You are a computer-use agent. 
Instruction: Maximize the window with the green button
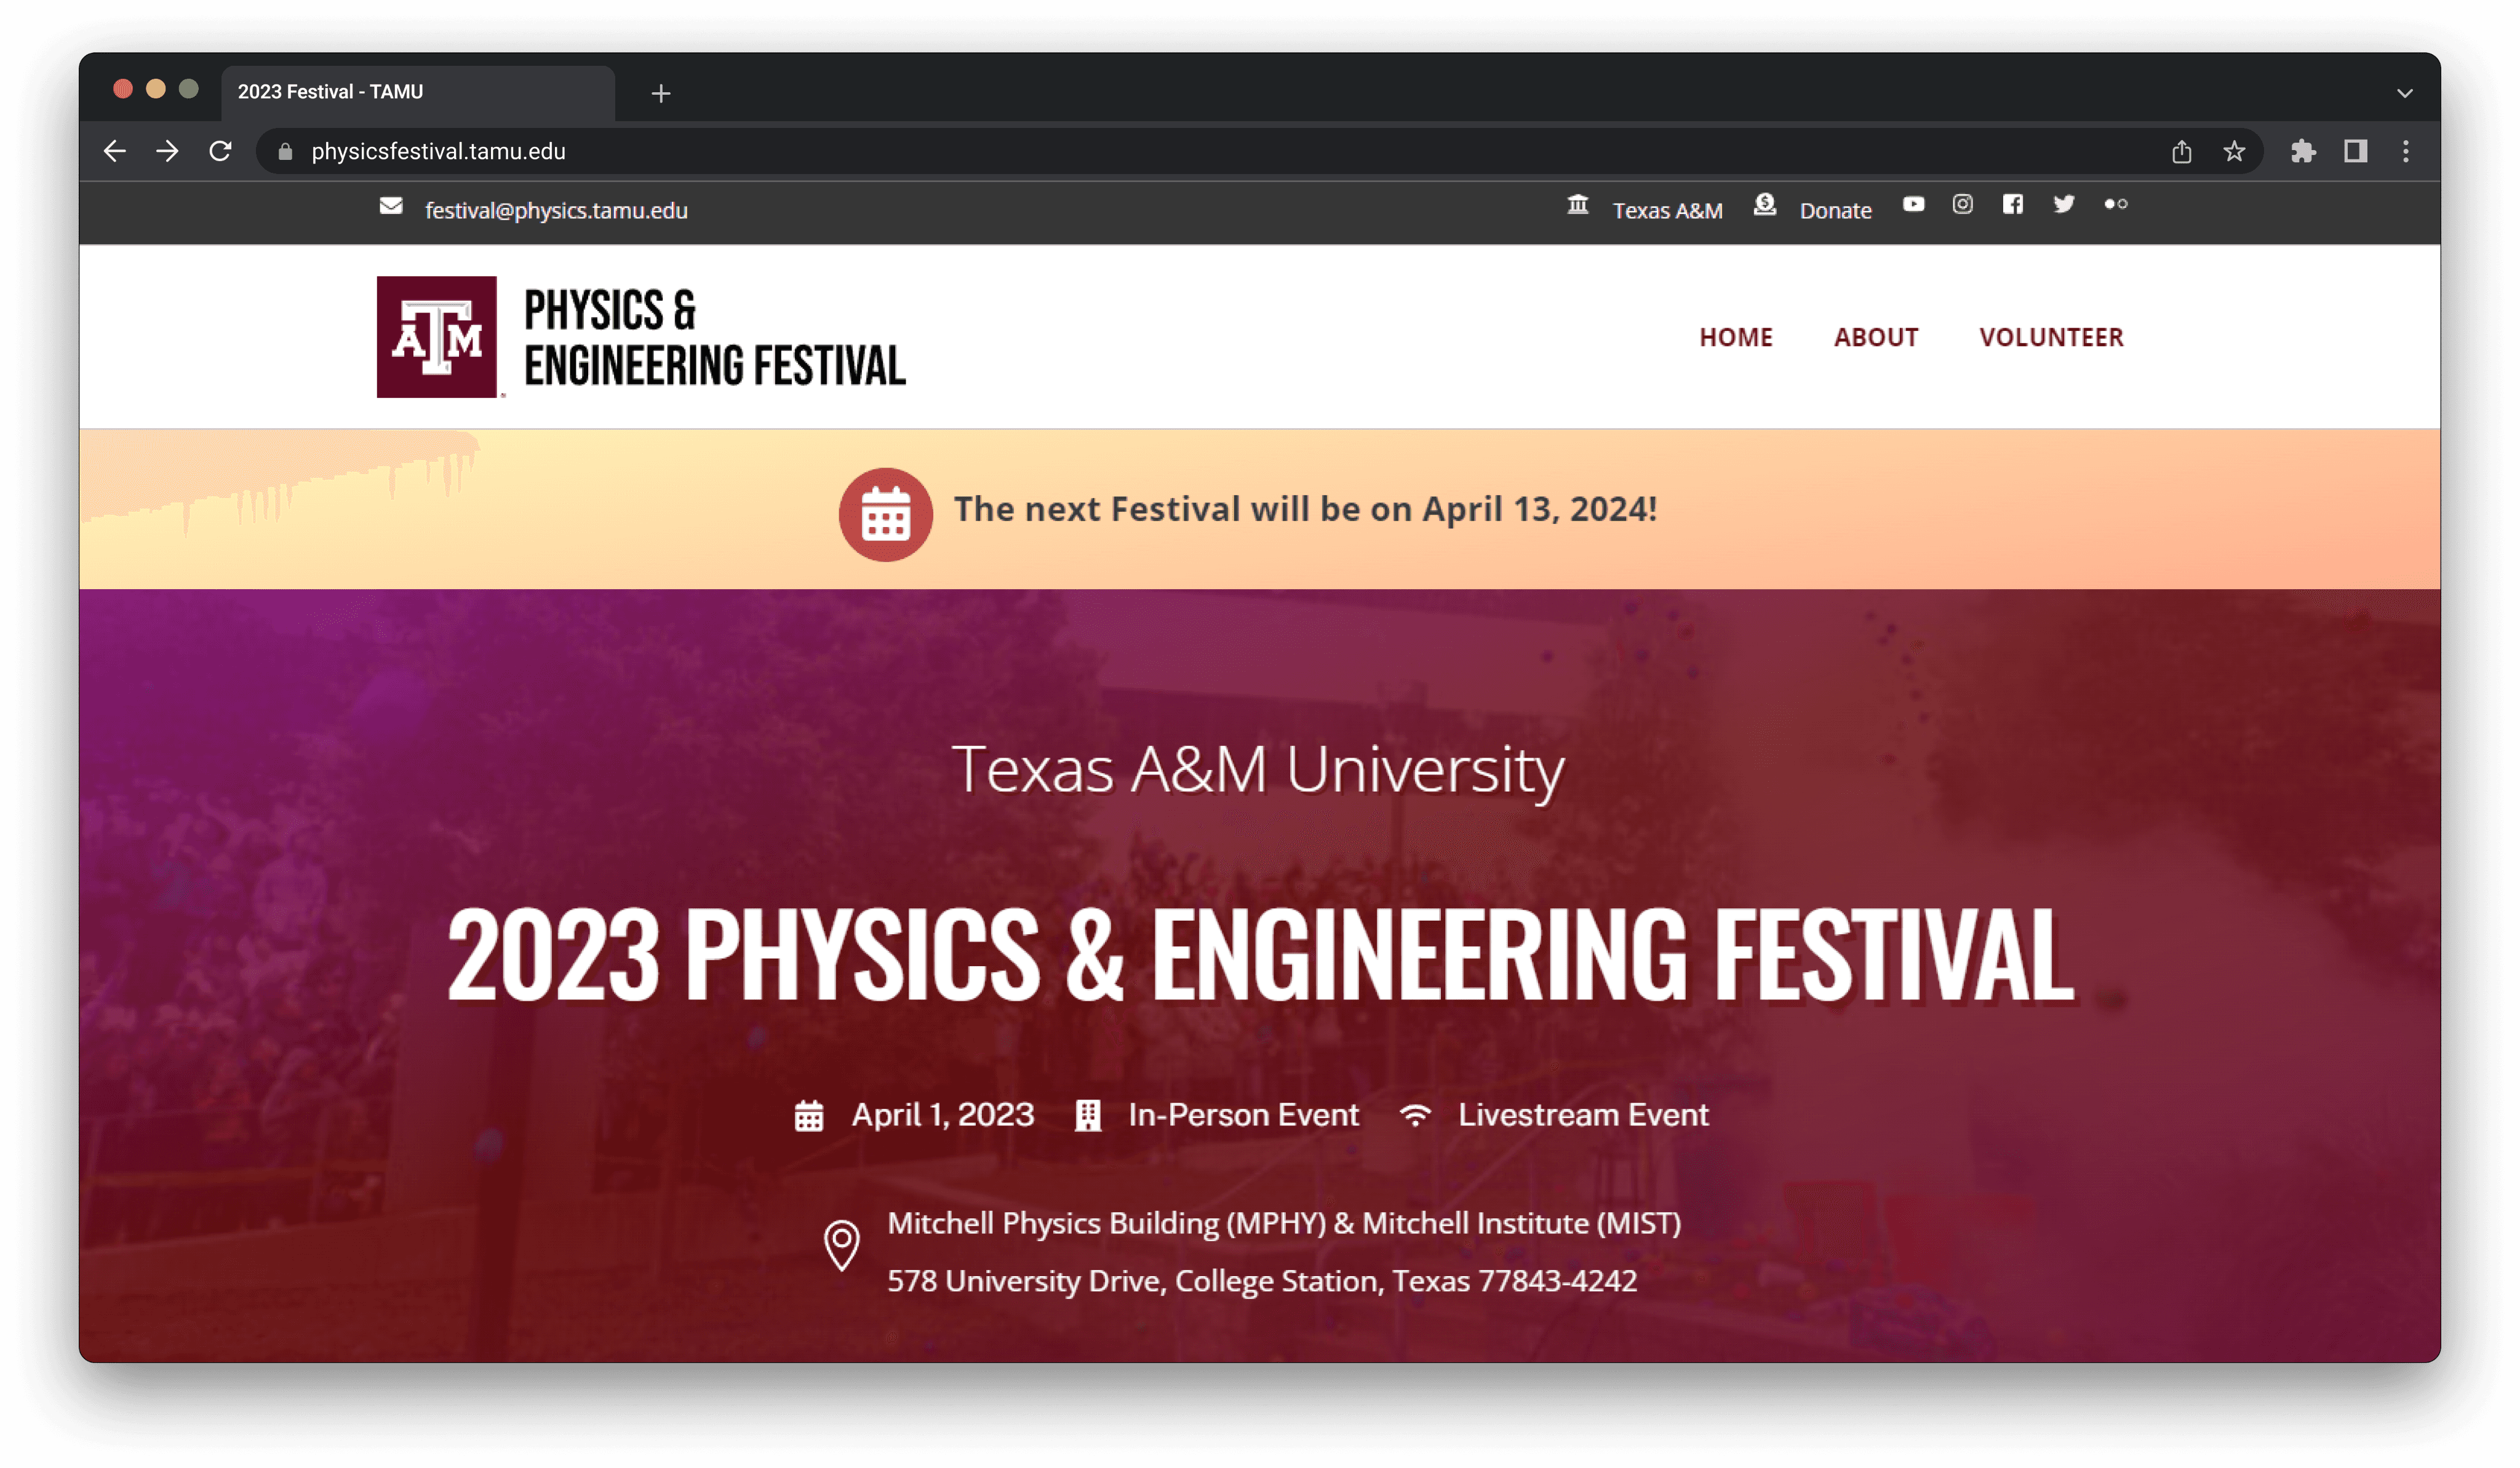[x=188, y=89]
